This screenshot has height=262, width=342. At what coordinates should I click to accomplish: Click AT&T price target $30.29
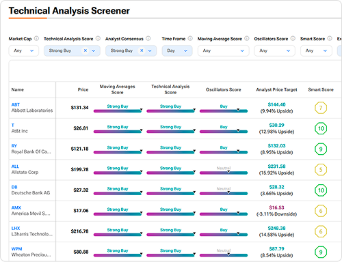(x=276, y=125)
